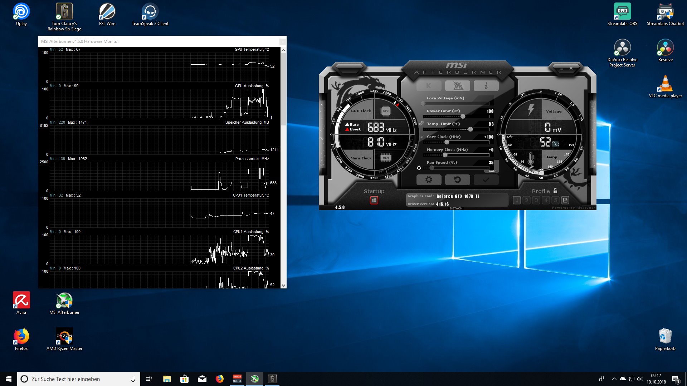Open the system tray hidden icons chevron

point(614,379)
